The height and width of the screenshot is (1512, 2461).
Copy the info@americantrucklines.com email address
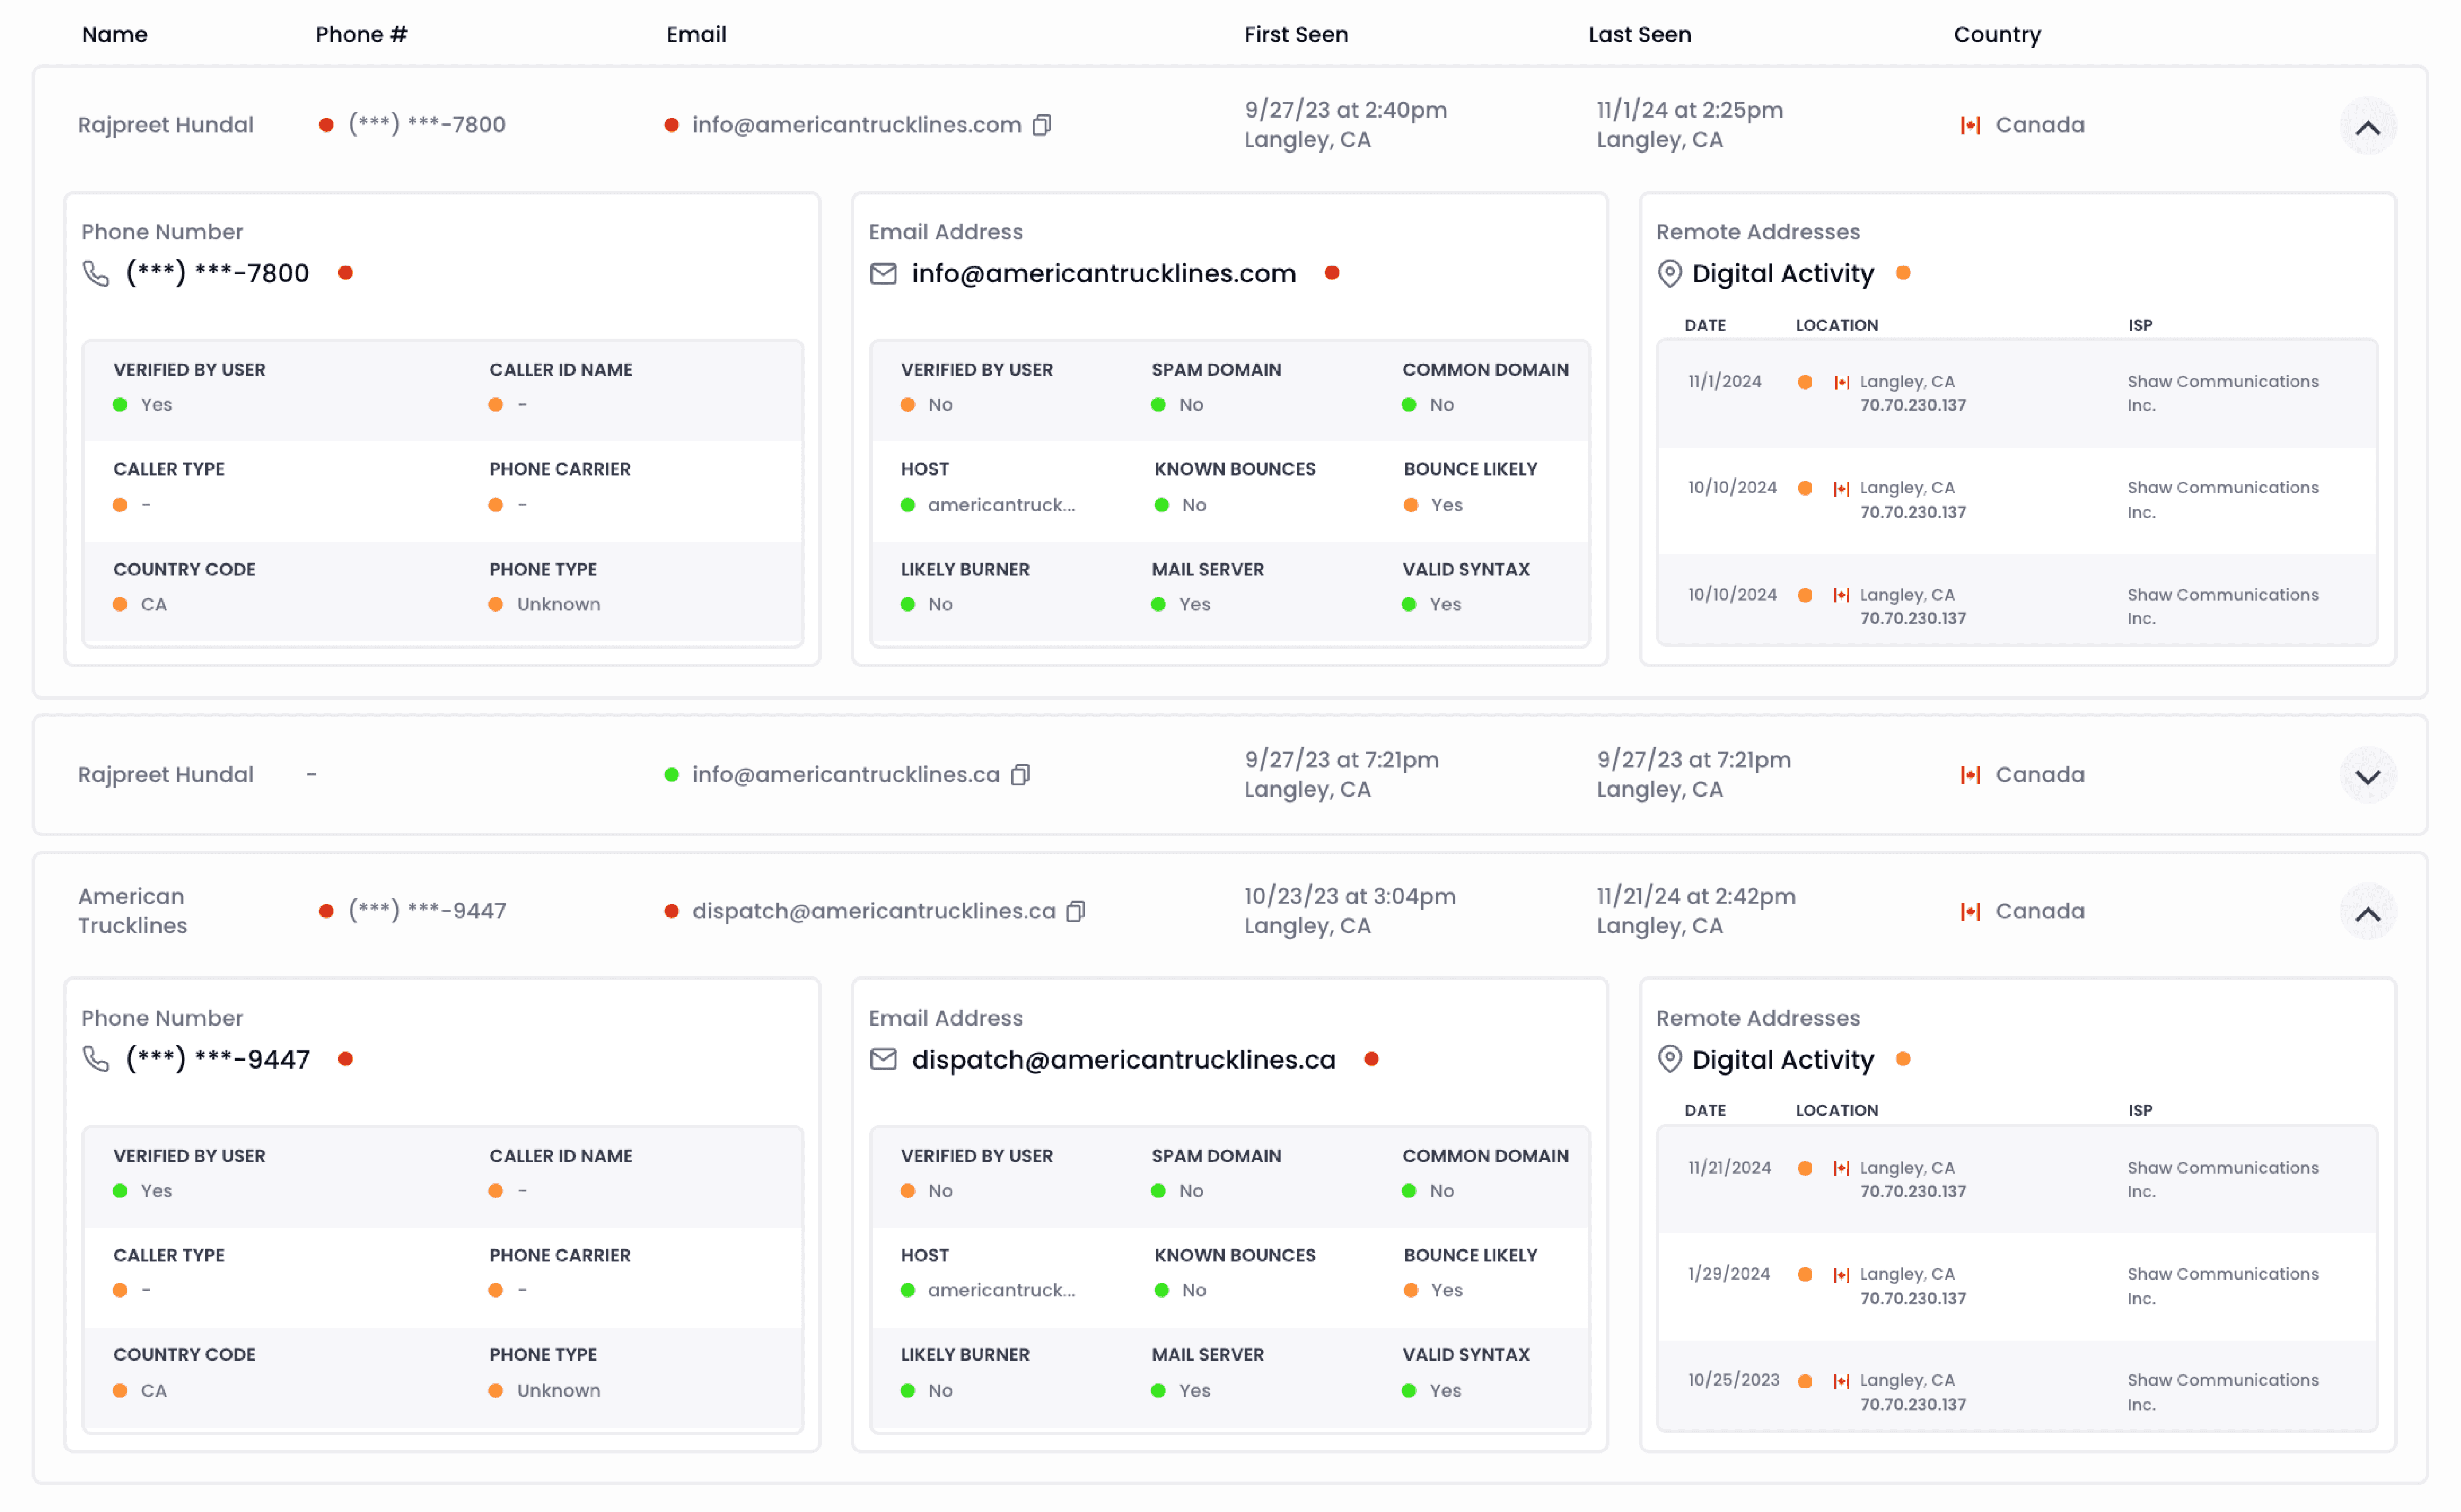pos(1042,125)
